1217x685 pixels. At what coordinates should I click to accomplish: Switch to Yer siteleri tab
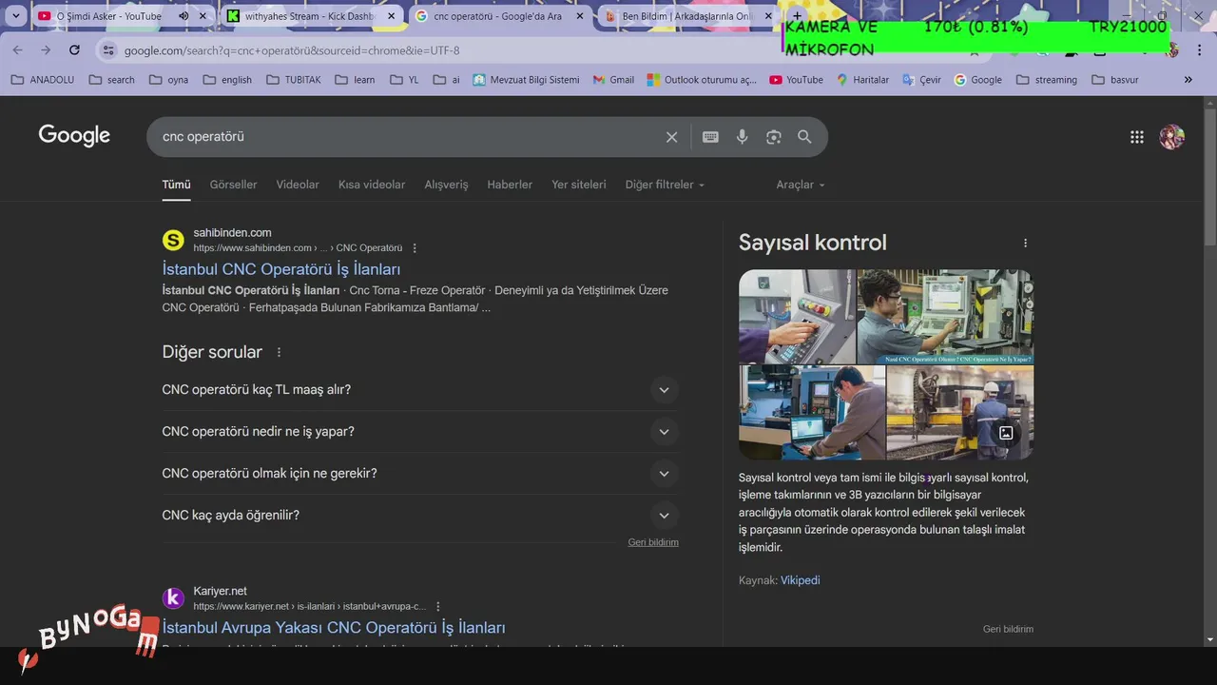[578, 185]
